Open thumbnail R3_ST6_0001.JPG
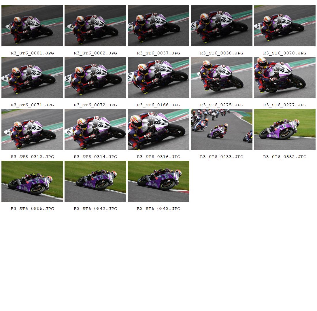This screenshot has height=311, width=317. [32, 26]
